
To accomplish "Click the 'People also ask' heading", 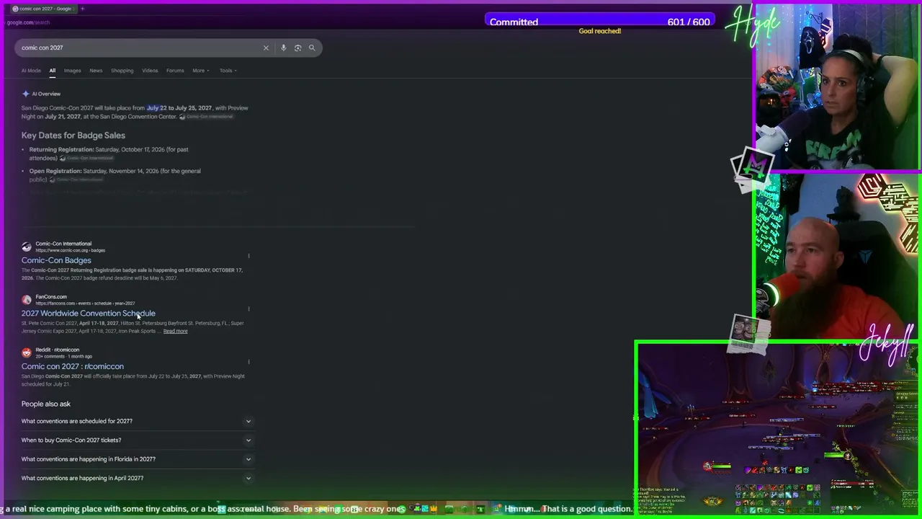I will (x=46, y=404).
